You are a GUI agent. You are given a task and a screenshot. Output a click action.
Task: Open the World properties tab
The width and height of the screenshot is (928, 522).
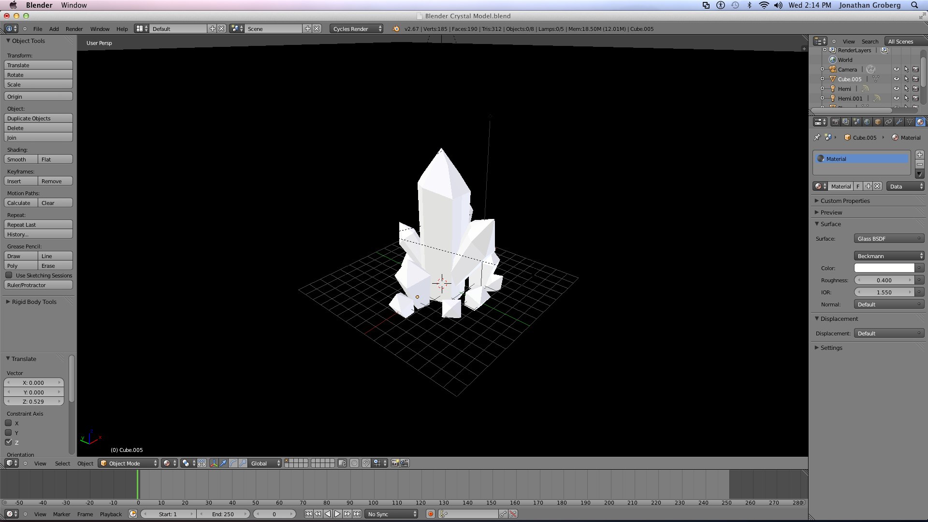point(867,122)
